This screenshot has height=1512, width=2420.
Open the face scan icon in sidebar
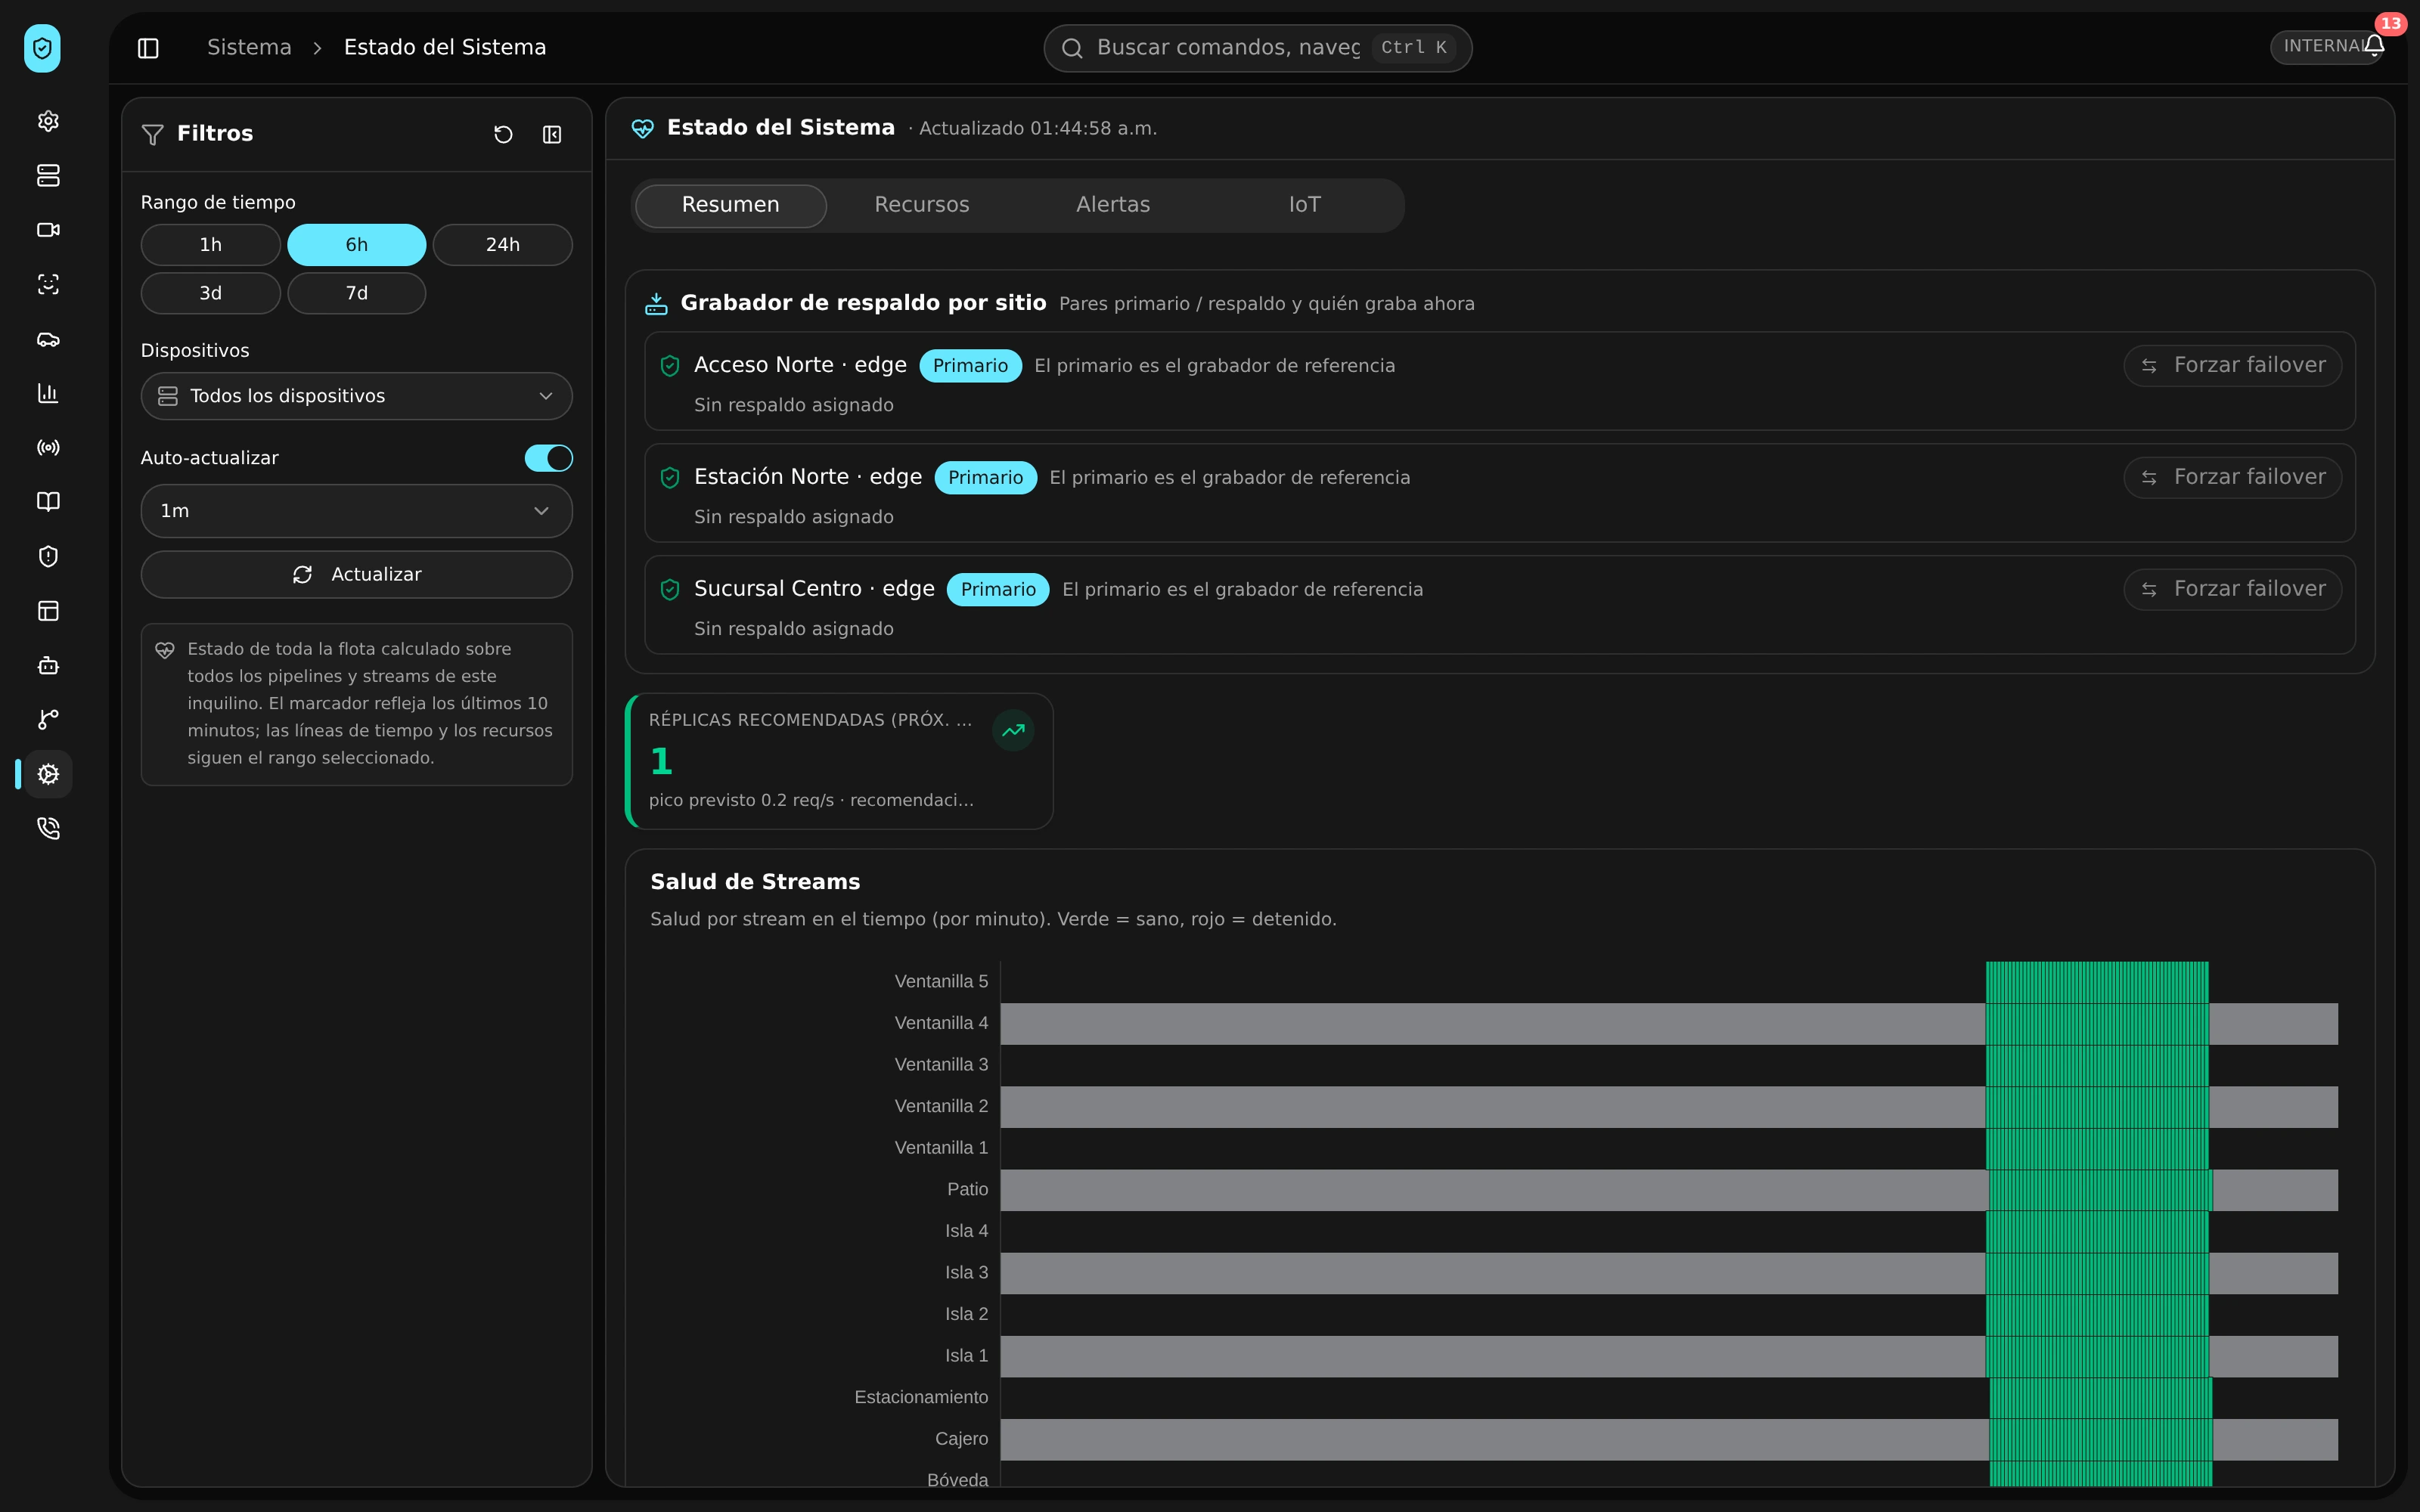tap(48, 284)
